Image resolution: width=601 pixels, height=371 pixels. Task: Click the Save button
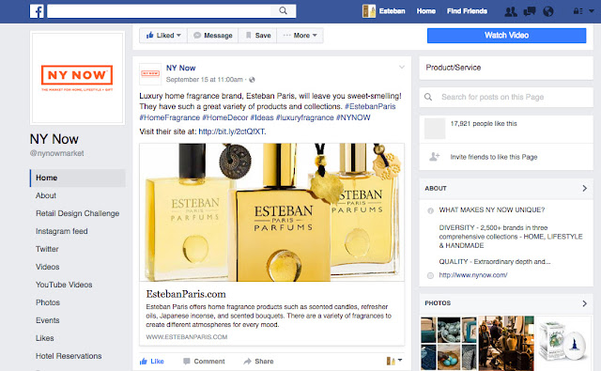(x=257, y=36)
